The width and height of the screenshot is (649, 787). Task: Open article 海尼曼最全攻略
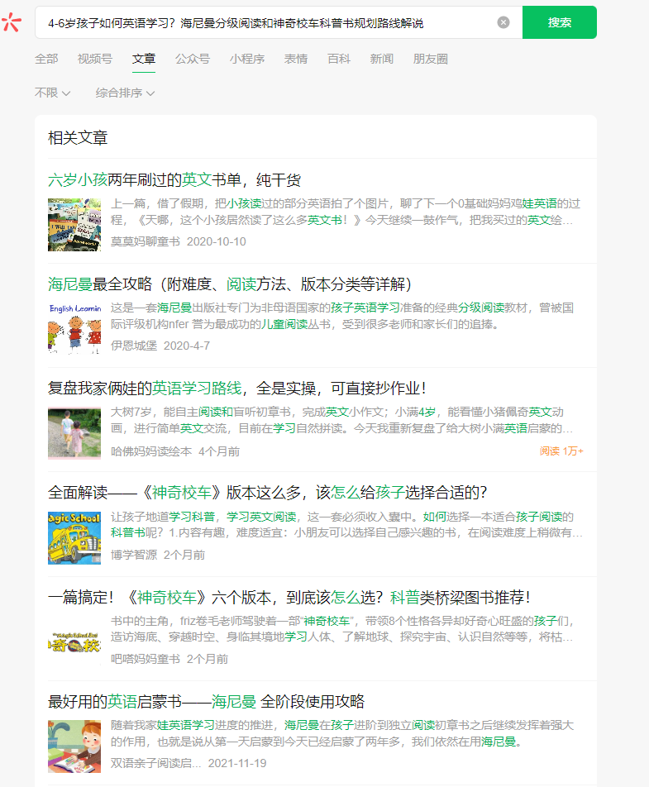coord(230,284)
